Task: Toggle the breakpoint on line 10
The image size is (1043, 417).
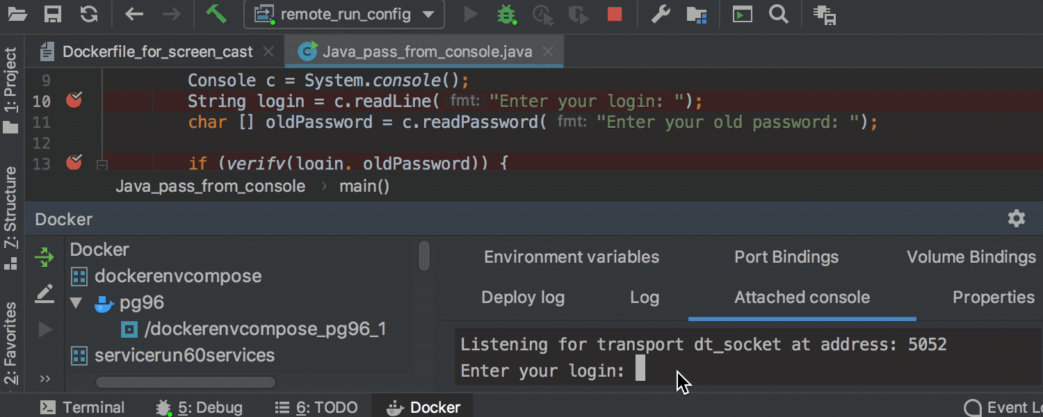Action: tap(74, 101)
